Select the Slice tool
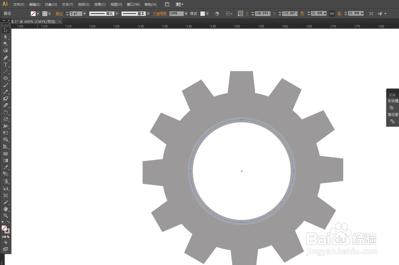 click(x=5, y=202)
